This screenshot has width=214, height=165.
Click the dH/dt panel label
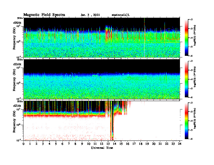click(17, 23)
